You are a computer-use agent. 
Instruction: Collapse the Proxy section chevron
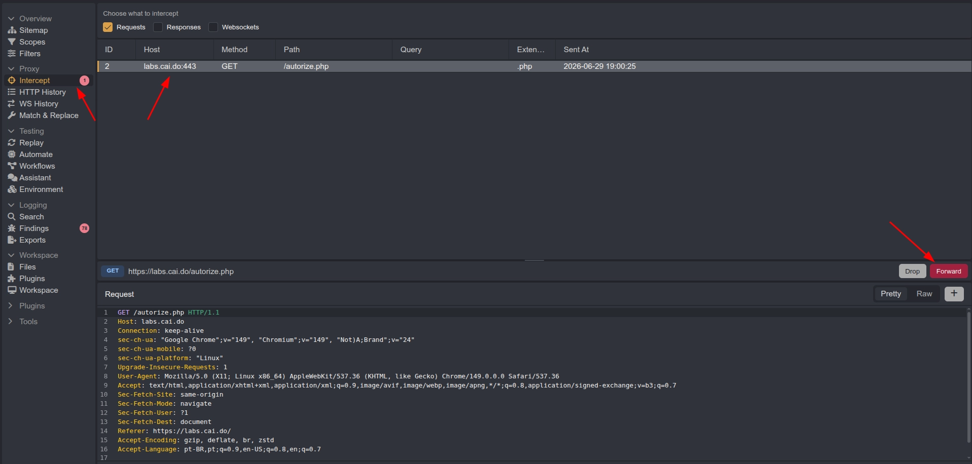pyautogui.click(x=11, y=69)
